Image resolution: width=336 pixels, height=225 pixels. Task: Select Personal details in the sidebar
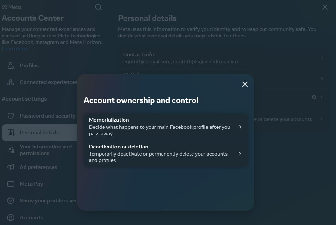40,133
